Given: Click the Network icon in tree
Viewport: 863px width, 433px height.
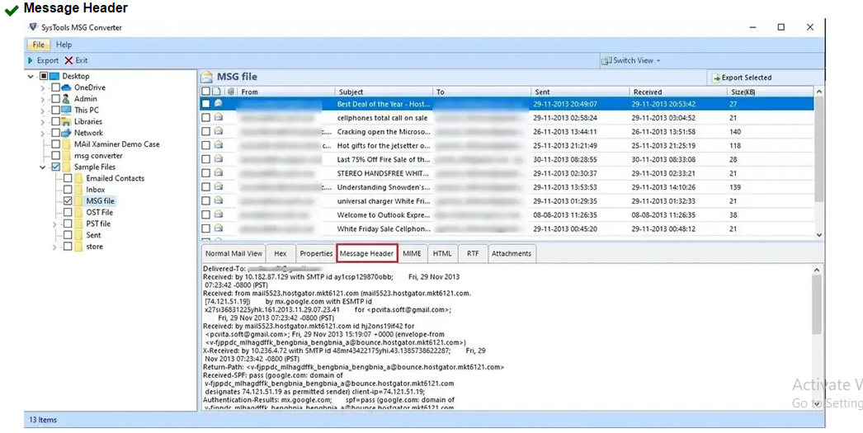Looking at the screenshot, I should point(67,133).
